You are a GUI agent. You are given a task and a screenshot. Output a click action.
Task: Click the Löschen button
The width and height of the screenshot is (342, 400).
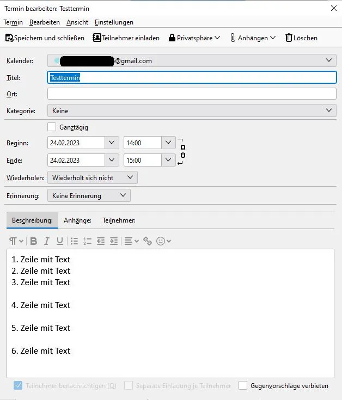click(x=301, y=38)
